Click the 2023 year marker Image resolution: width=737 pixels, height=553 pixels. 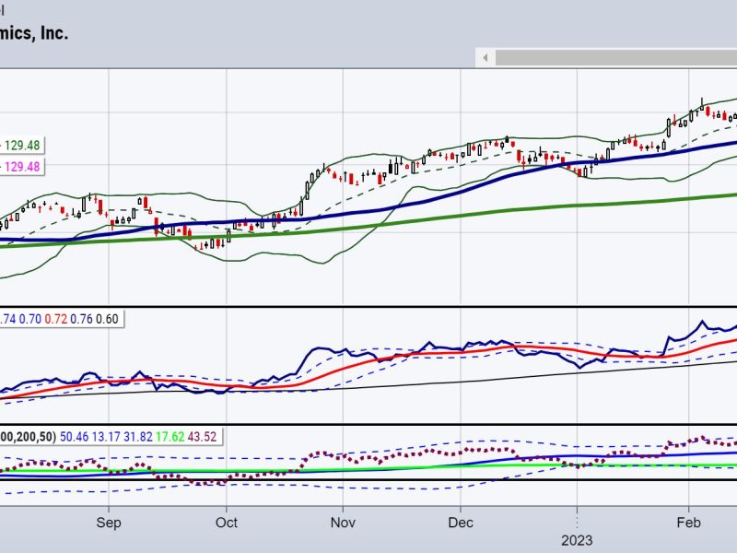point(578,539)
